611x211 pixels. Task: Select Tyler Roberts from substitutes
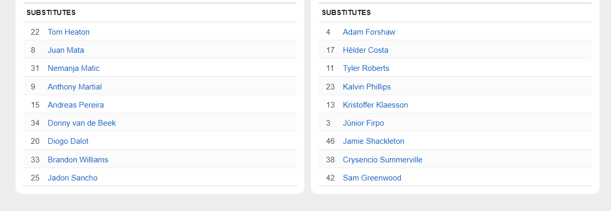[x=366, y=68]
